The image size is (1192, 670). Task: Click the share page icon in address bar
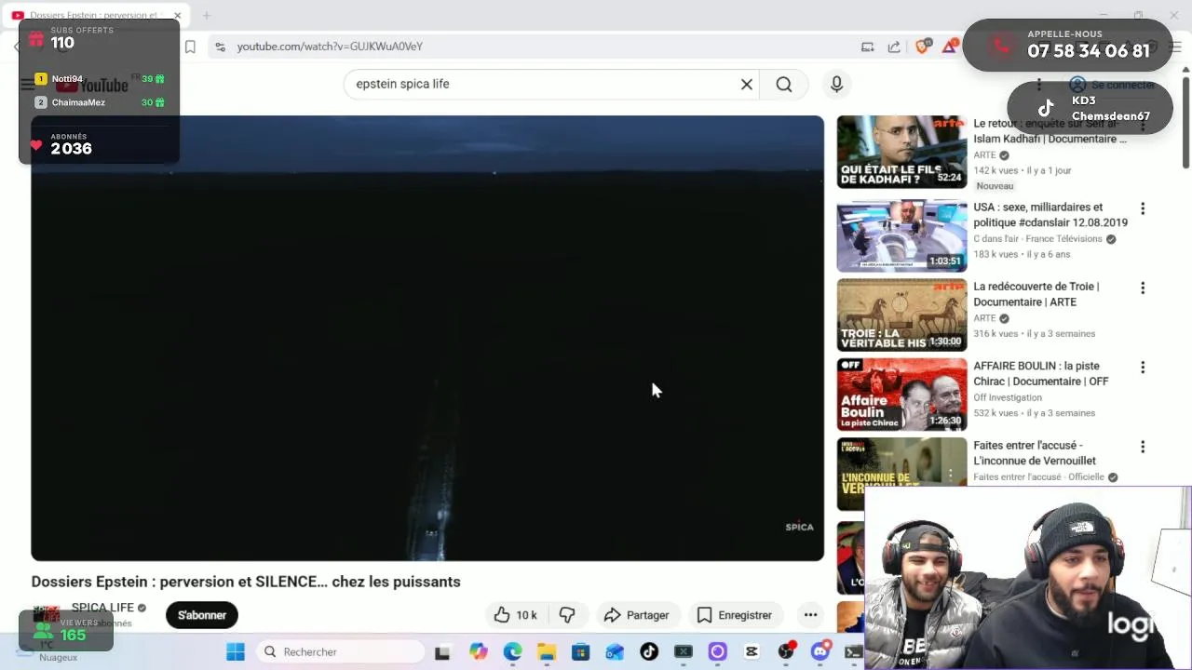tap(894, 47)
